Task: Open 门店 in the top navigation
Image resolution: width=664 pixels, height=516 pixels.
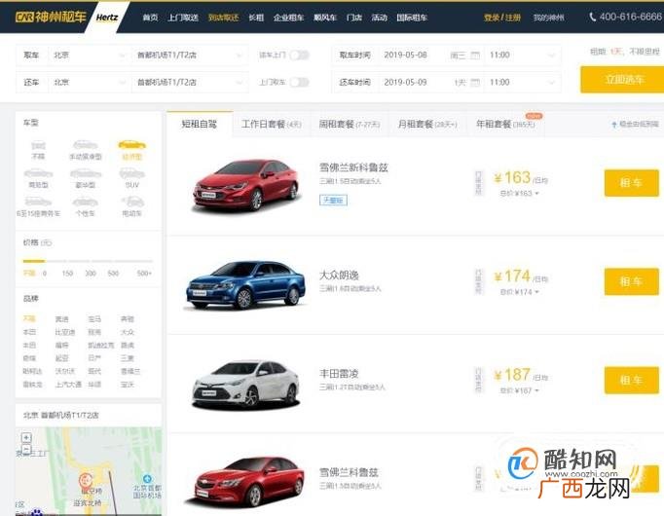Action: pyautogui.click(x=354, y=18)
